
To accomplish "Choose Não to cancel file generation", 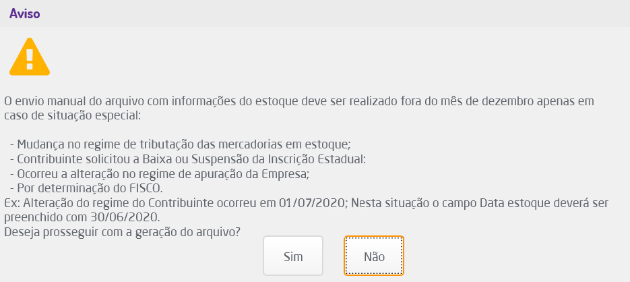I will (x=374, y=256).
